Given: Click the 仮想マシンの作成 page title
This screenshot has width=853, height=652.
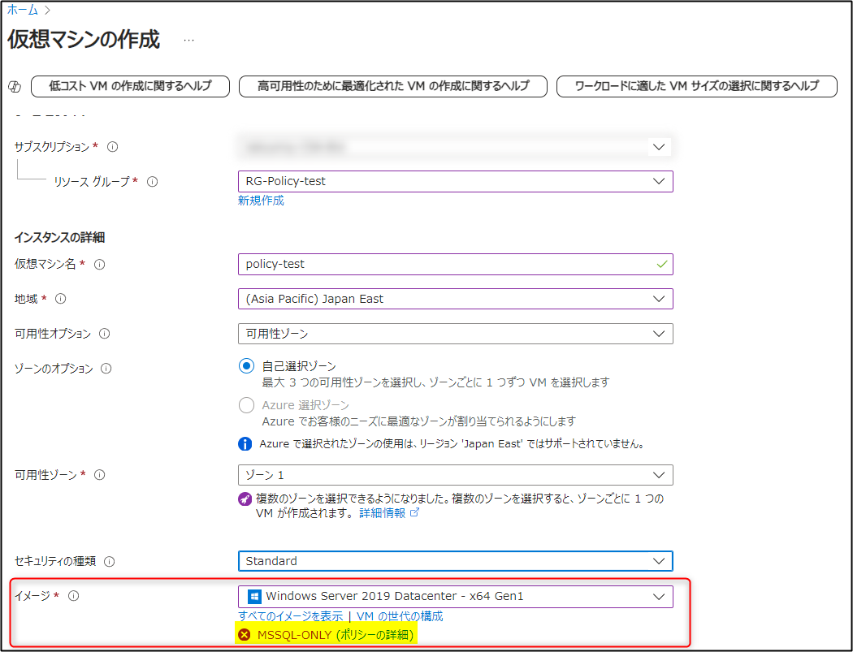Looking at the screenshot, I should [x=83, y=40].
